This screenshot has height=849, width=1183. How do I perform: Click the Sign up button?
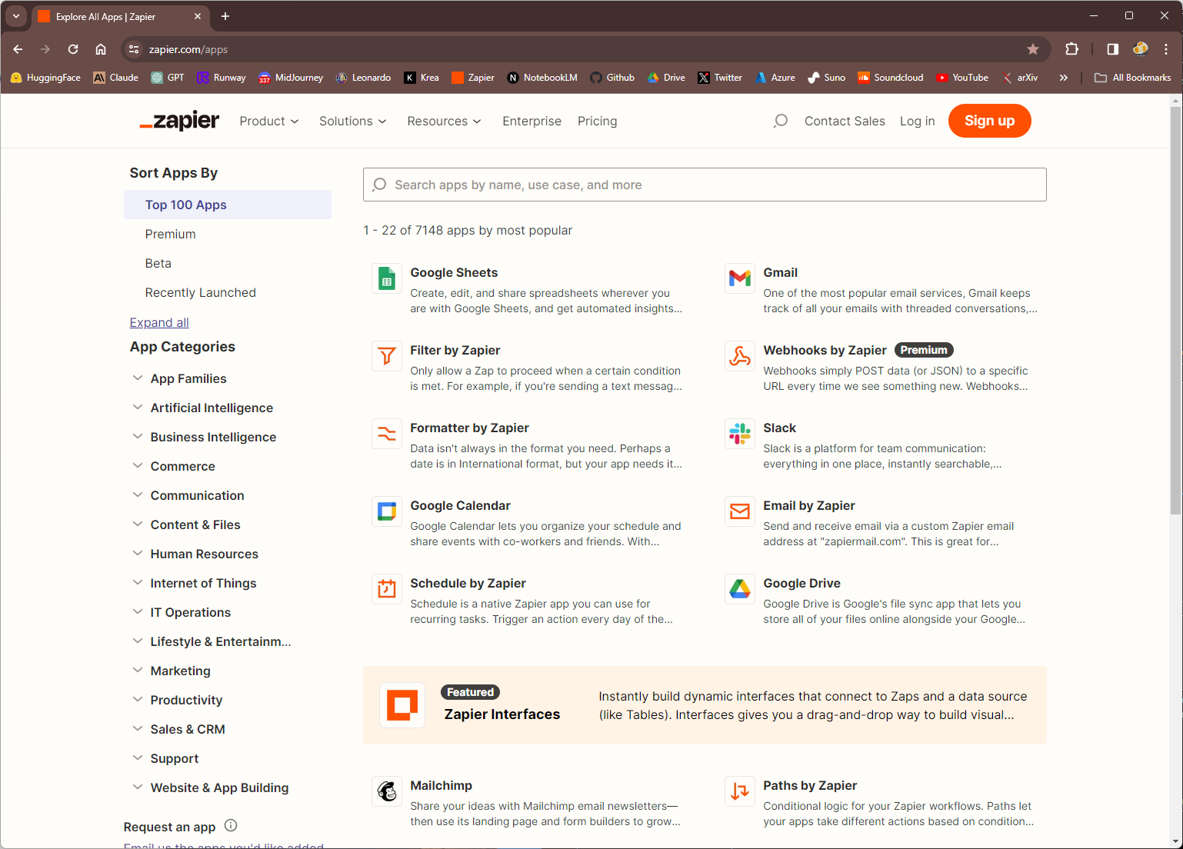pos(989,121)
